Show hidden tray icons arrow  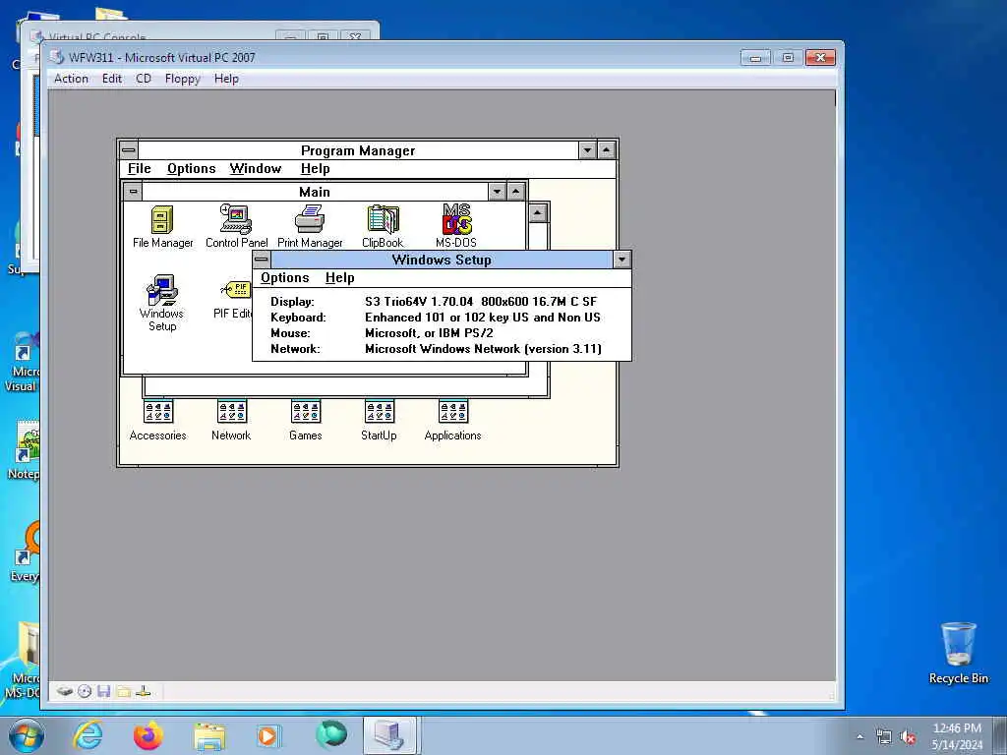coord(859,737)
